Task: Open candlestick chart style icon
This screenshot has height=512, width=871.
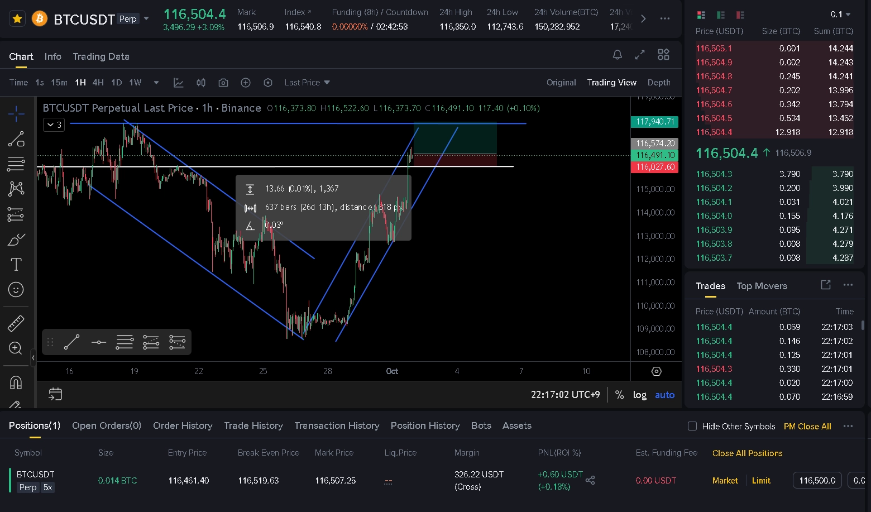Action: (201, 83)
